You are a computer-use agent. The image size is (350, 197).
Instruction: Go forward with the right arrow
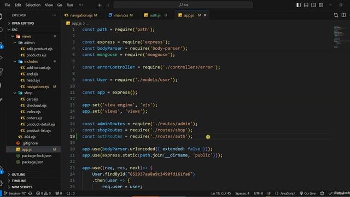click(108, 5)
